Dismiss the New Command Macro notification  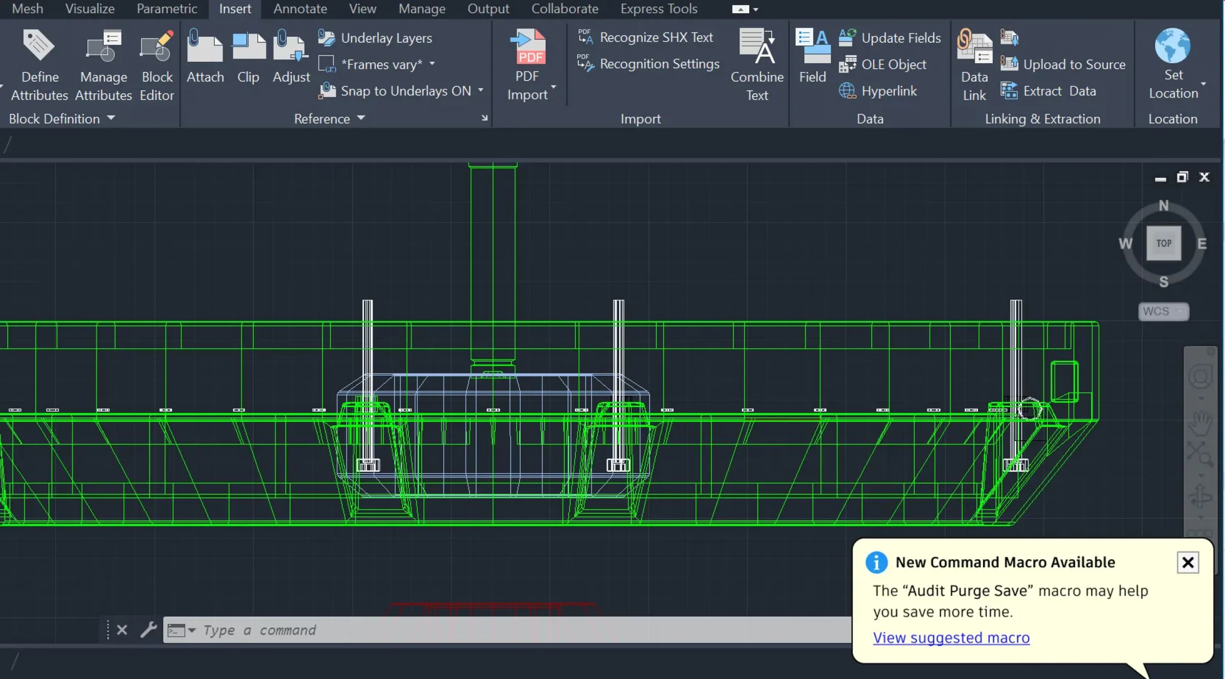point(1188,562)
